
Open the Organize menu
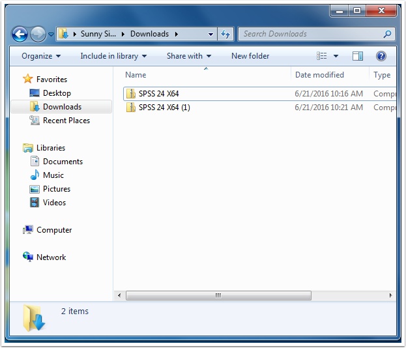(41, 56)
